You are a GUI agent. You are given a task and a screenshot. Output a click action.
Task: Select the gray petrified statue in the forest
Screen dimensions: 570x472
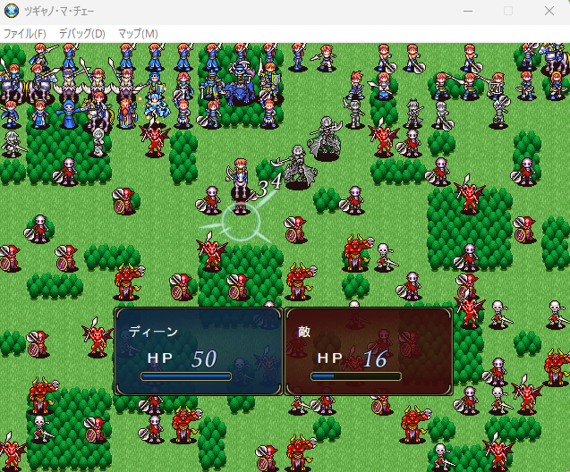(98, 140)
